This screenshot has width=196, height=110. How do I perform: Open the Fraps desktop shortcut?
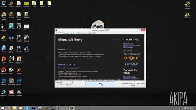(x=19, y=26)
